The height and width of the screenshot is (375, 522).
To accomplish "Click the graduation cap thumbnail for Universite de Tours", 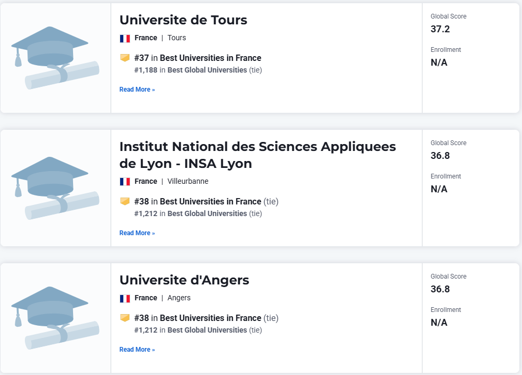I will [55, 58].
